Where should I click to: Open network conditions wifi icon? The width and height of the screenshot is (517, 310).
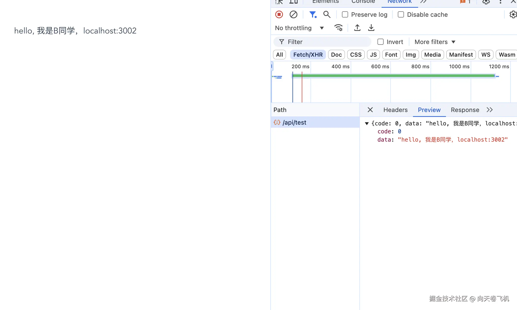pos(338,28)
